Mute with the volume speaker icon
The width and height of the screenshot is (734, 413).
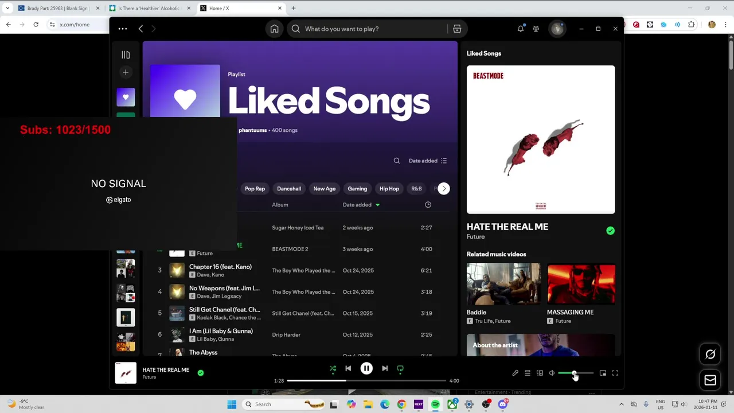(x=552, y=373)
